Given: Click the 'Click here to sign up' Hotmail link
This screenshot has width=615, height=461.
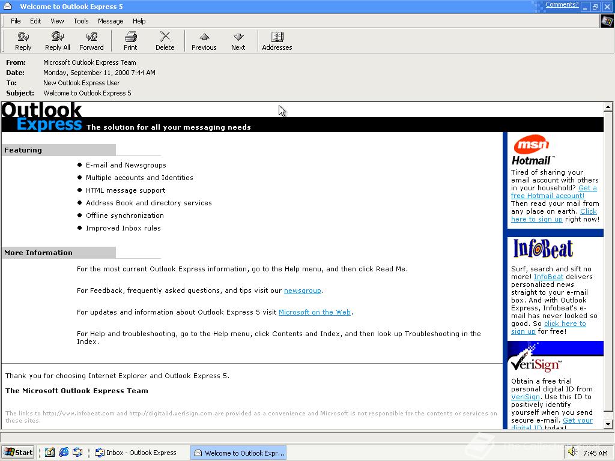Looking at the screenshot, I should [536, 219].
